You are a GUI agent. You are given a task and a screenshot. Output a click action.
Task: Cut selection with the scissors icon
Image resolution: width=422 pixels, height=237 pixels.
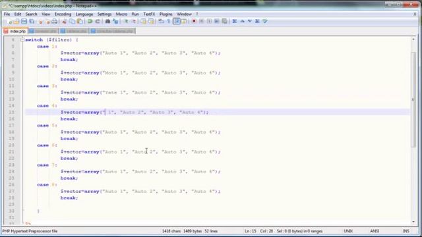click(x=64, y=22)
